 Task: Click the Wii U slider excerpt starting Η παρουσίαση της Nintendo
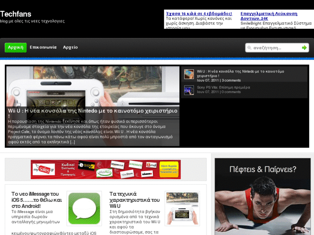(90, 132)
